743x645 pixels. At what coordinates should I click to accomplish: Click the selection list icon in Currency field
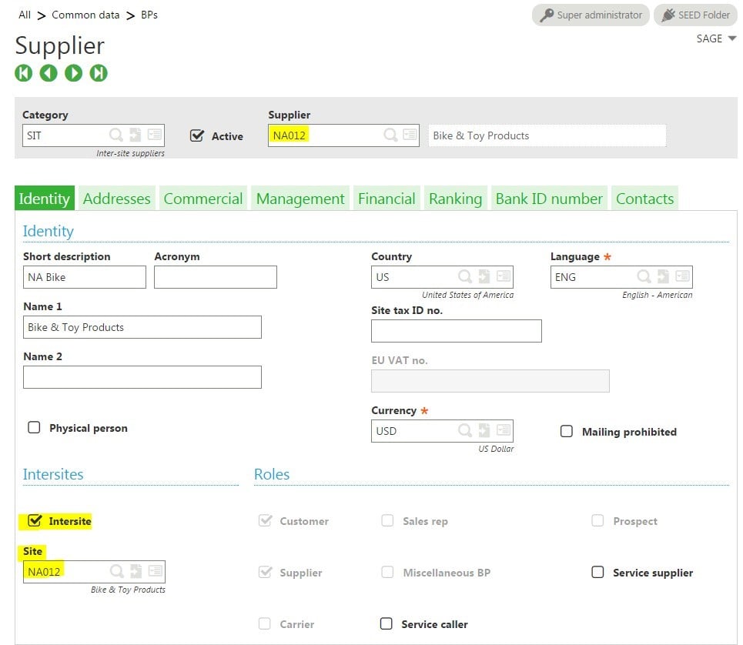pos(504,431)
